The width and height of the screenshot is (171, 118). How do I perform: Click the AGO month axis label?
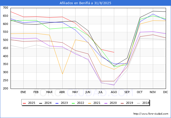pos(114,92)
